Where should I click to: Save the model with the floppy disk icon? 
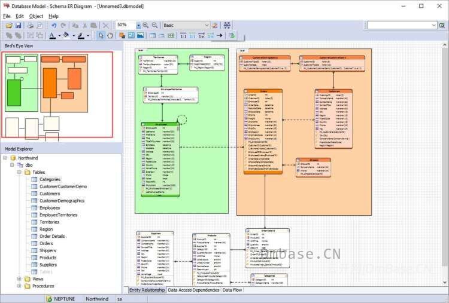[x=18, y=26]
